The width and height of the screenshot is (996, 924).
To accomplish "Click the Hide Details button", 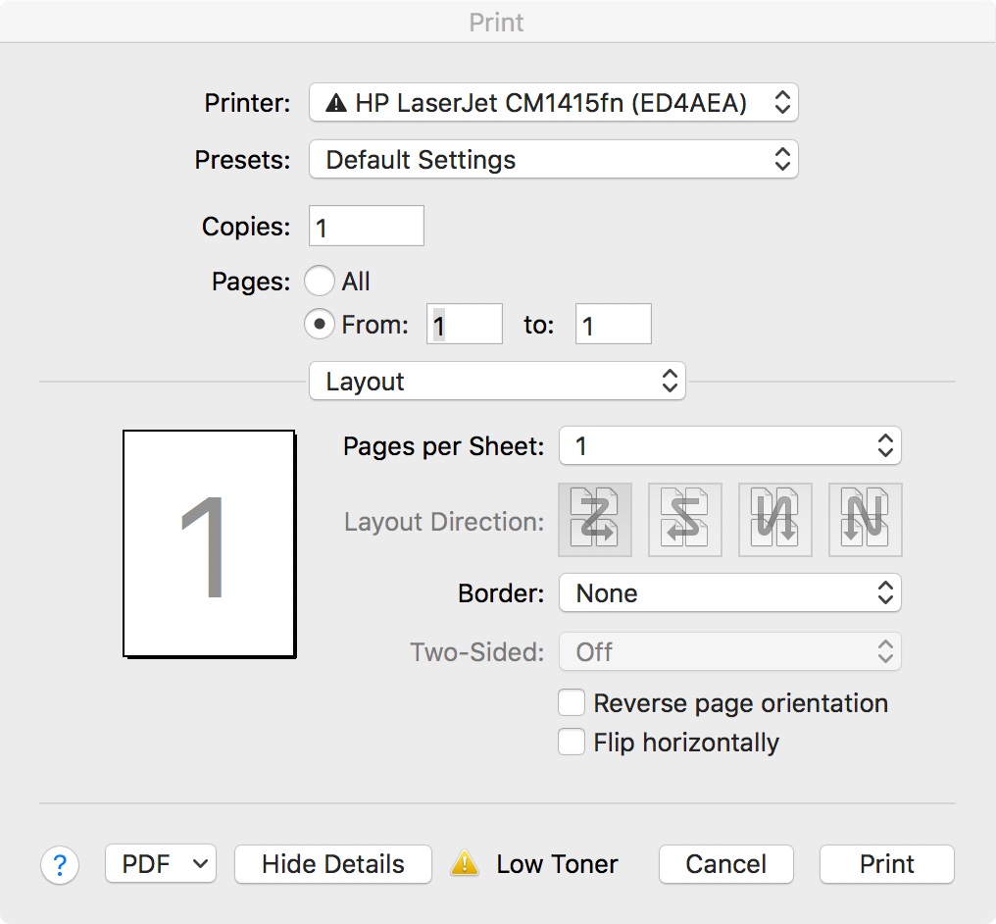I will (333, 864).
